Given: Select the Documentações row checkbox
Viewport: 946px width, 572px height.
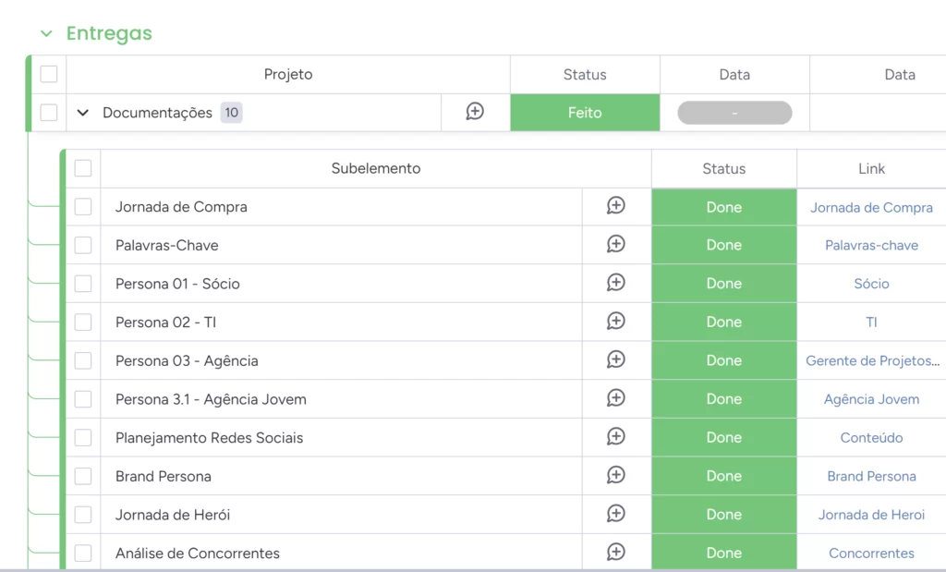Looking at the screenshot, I should 49,113.
